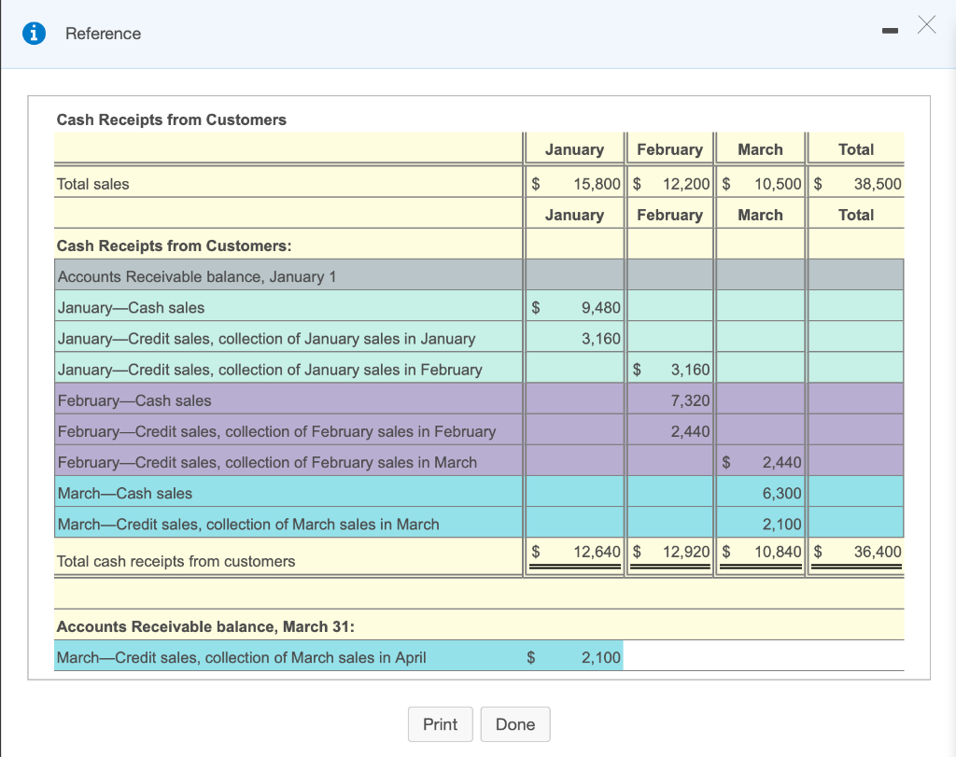Close the Reference dialog with the X icon
Screen dimensions: 956x757
click(927, 25)
